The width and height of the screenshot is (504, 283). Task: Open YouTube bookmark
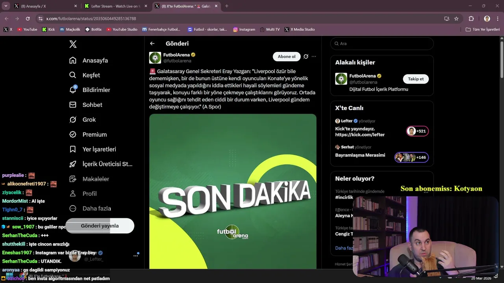point(27,29)
